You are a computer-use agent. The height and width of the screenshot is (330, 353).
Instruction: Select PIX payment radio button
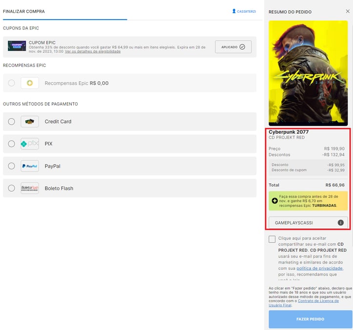[x=12, y=144]
